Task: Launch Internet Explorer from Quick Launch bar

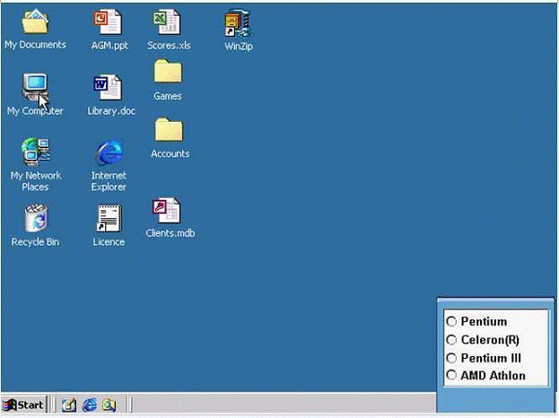Action: [x=89, y=405]
